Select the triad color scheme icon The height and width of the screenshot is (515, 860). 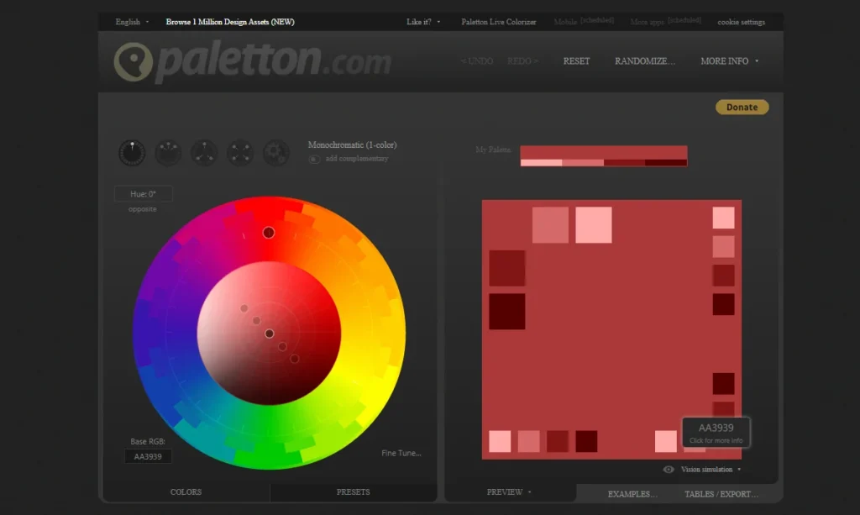pos(204,152)
